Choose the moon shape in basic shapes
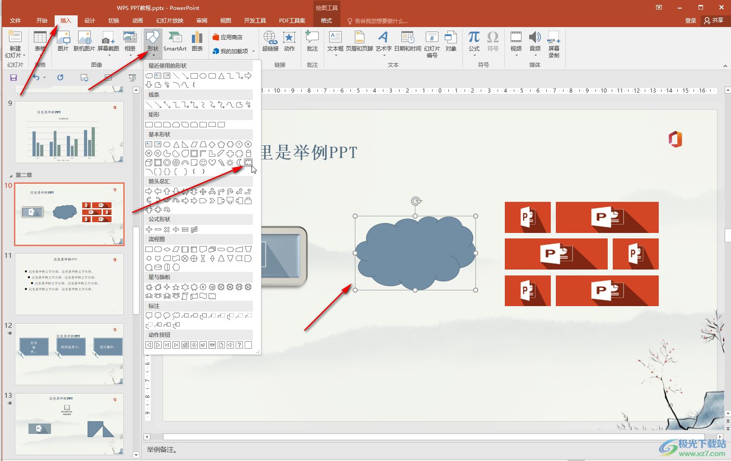The width and height of the screenshot is (731, 461). [239, 163]
